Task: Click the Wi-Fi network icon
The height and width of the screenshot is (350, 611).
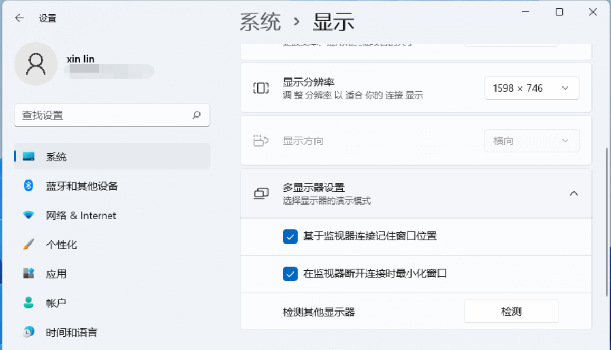Action: click(28, 215)
